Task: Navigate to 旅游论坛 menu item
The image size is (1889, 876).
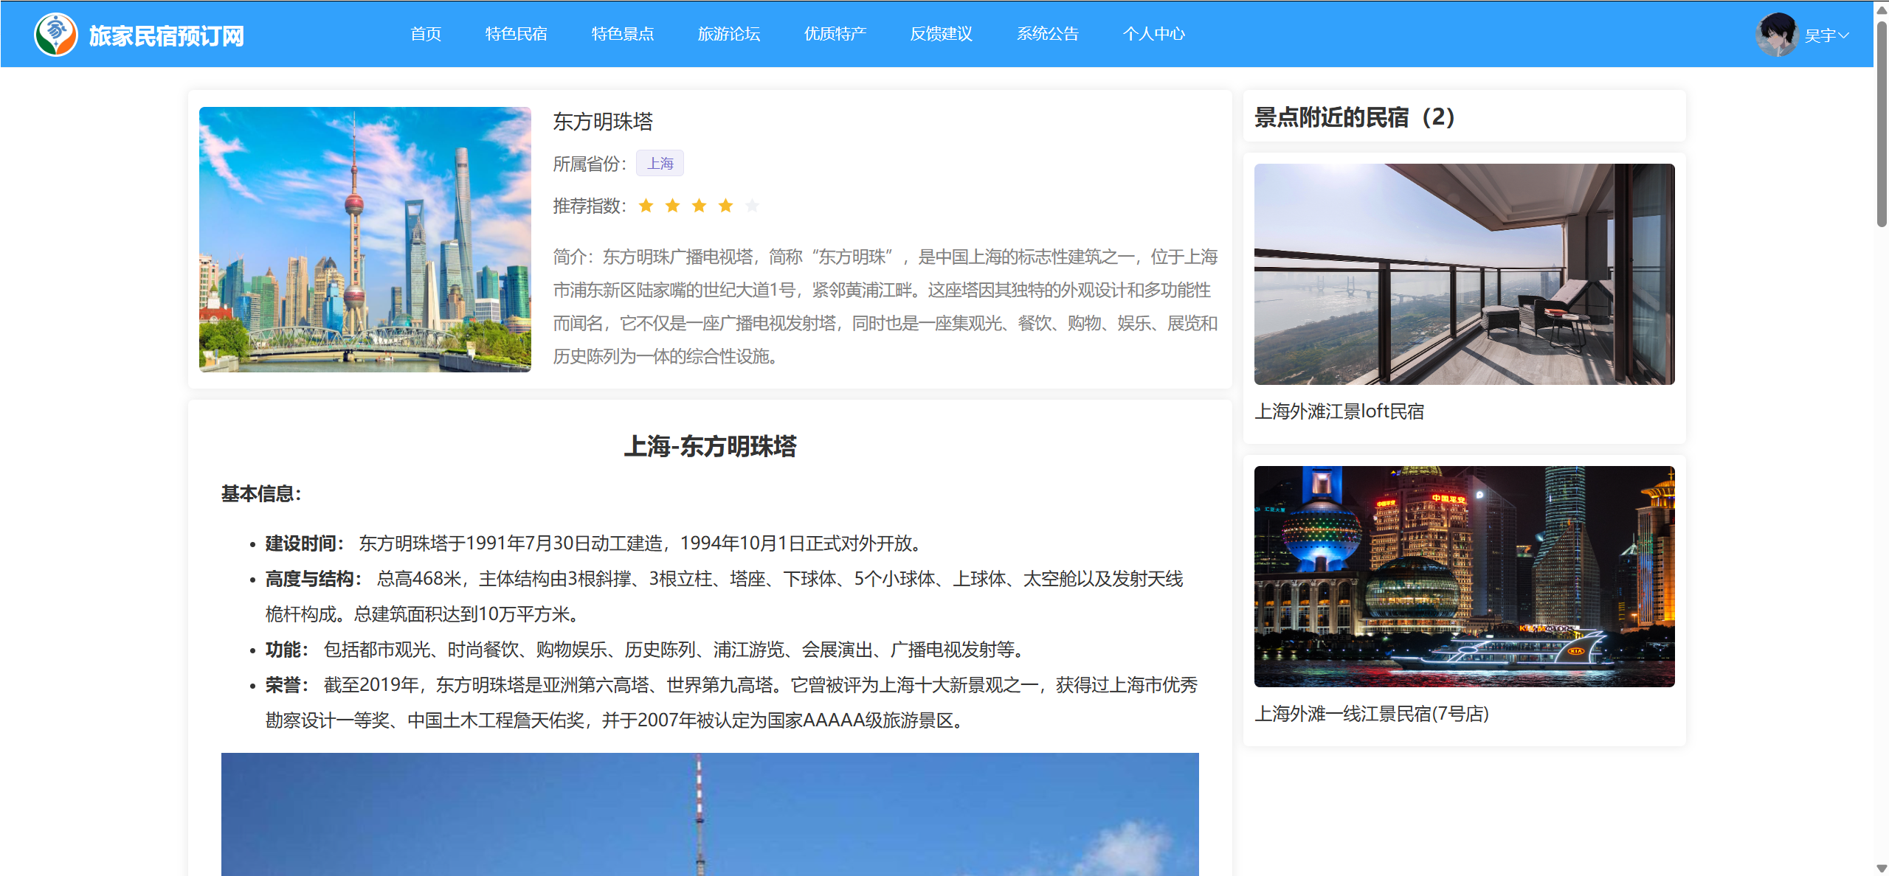Action: (x=728, y=34)
